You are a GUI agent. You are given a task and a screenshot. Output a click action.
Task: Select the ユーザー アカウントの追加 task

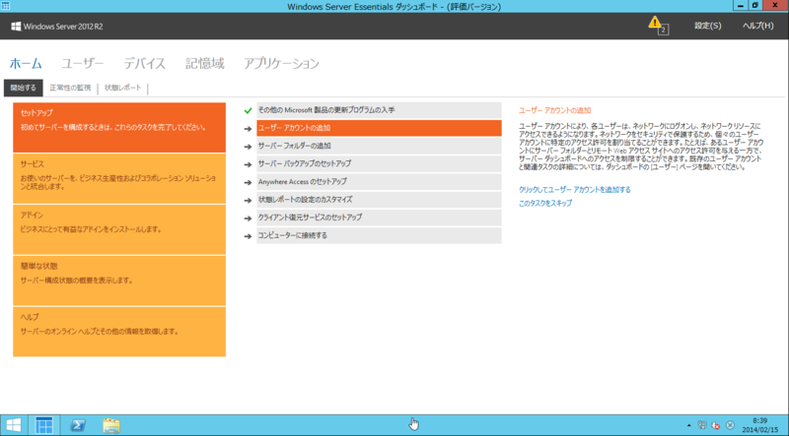tap(379, 128)
